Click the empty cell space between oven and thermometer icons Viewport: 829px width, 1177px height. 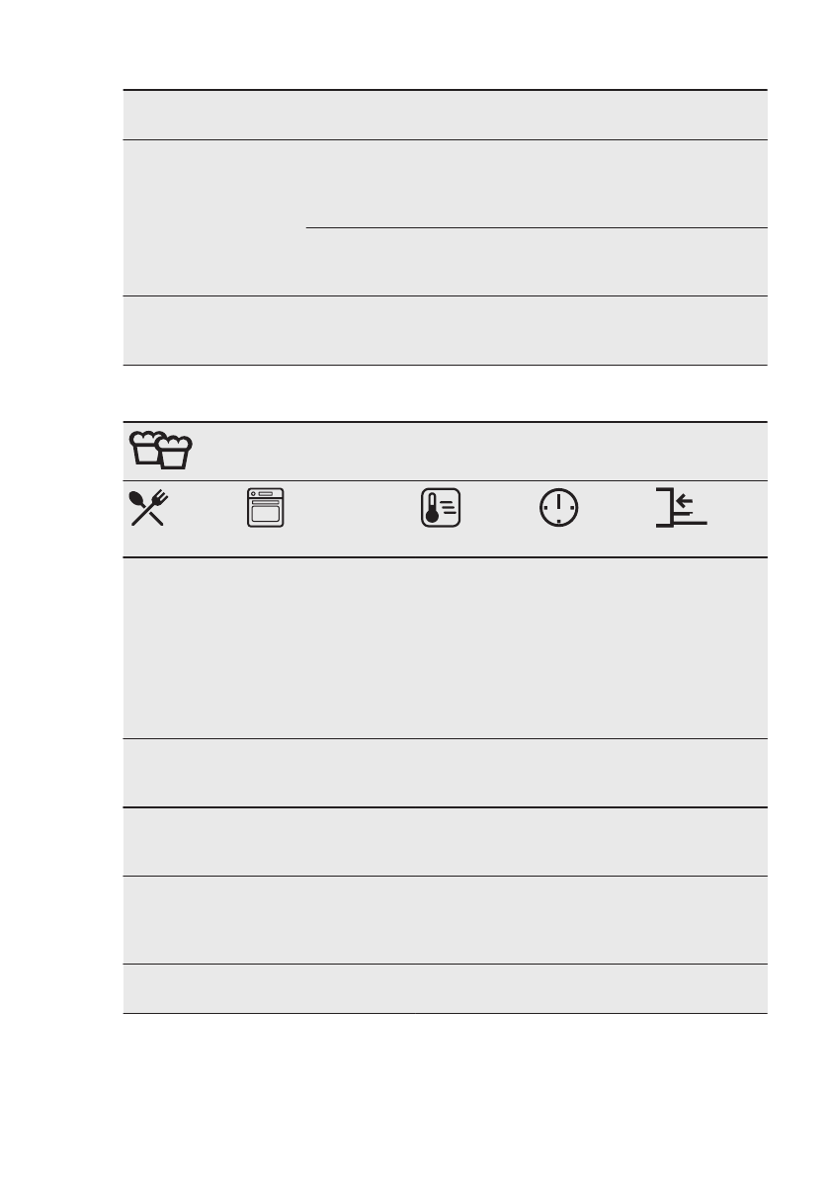tap(353, 508)
